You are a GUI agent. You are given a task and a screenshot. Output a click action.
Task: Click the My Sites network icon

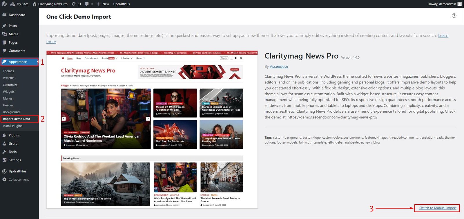(x=12, y=4)
